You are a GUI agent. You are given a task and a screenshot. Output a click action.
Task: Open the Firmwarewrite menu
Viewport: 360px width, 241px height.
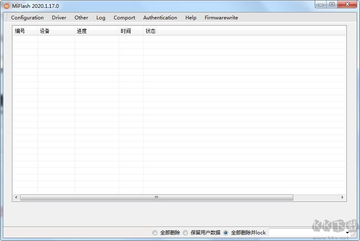pyautogui.click(x=221, y=17)
